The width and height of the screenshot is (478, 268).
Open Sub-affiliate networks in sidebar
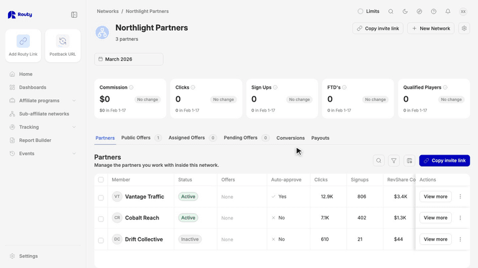click(43, 114)
